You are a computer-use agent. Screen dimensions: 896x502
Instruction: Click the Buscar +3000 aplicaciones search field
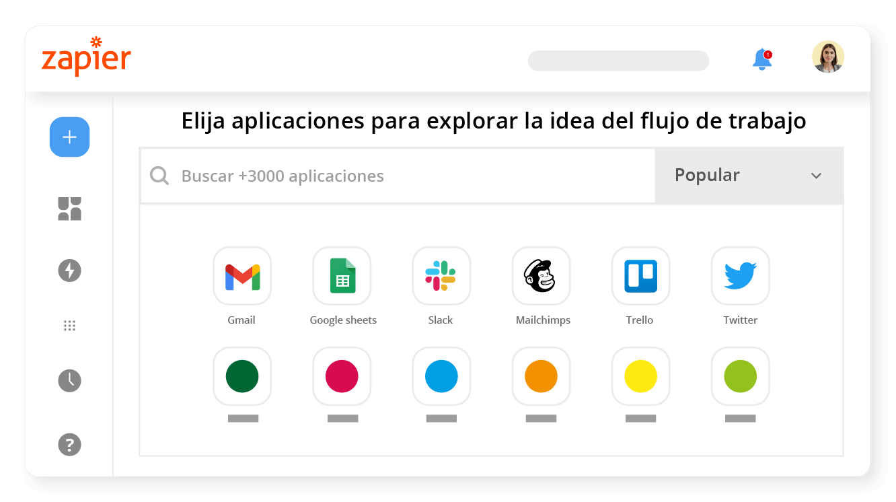397,176
